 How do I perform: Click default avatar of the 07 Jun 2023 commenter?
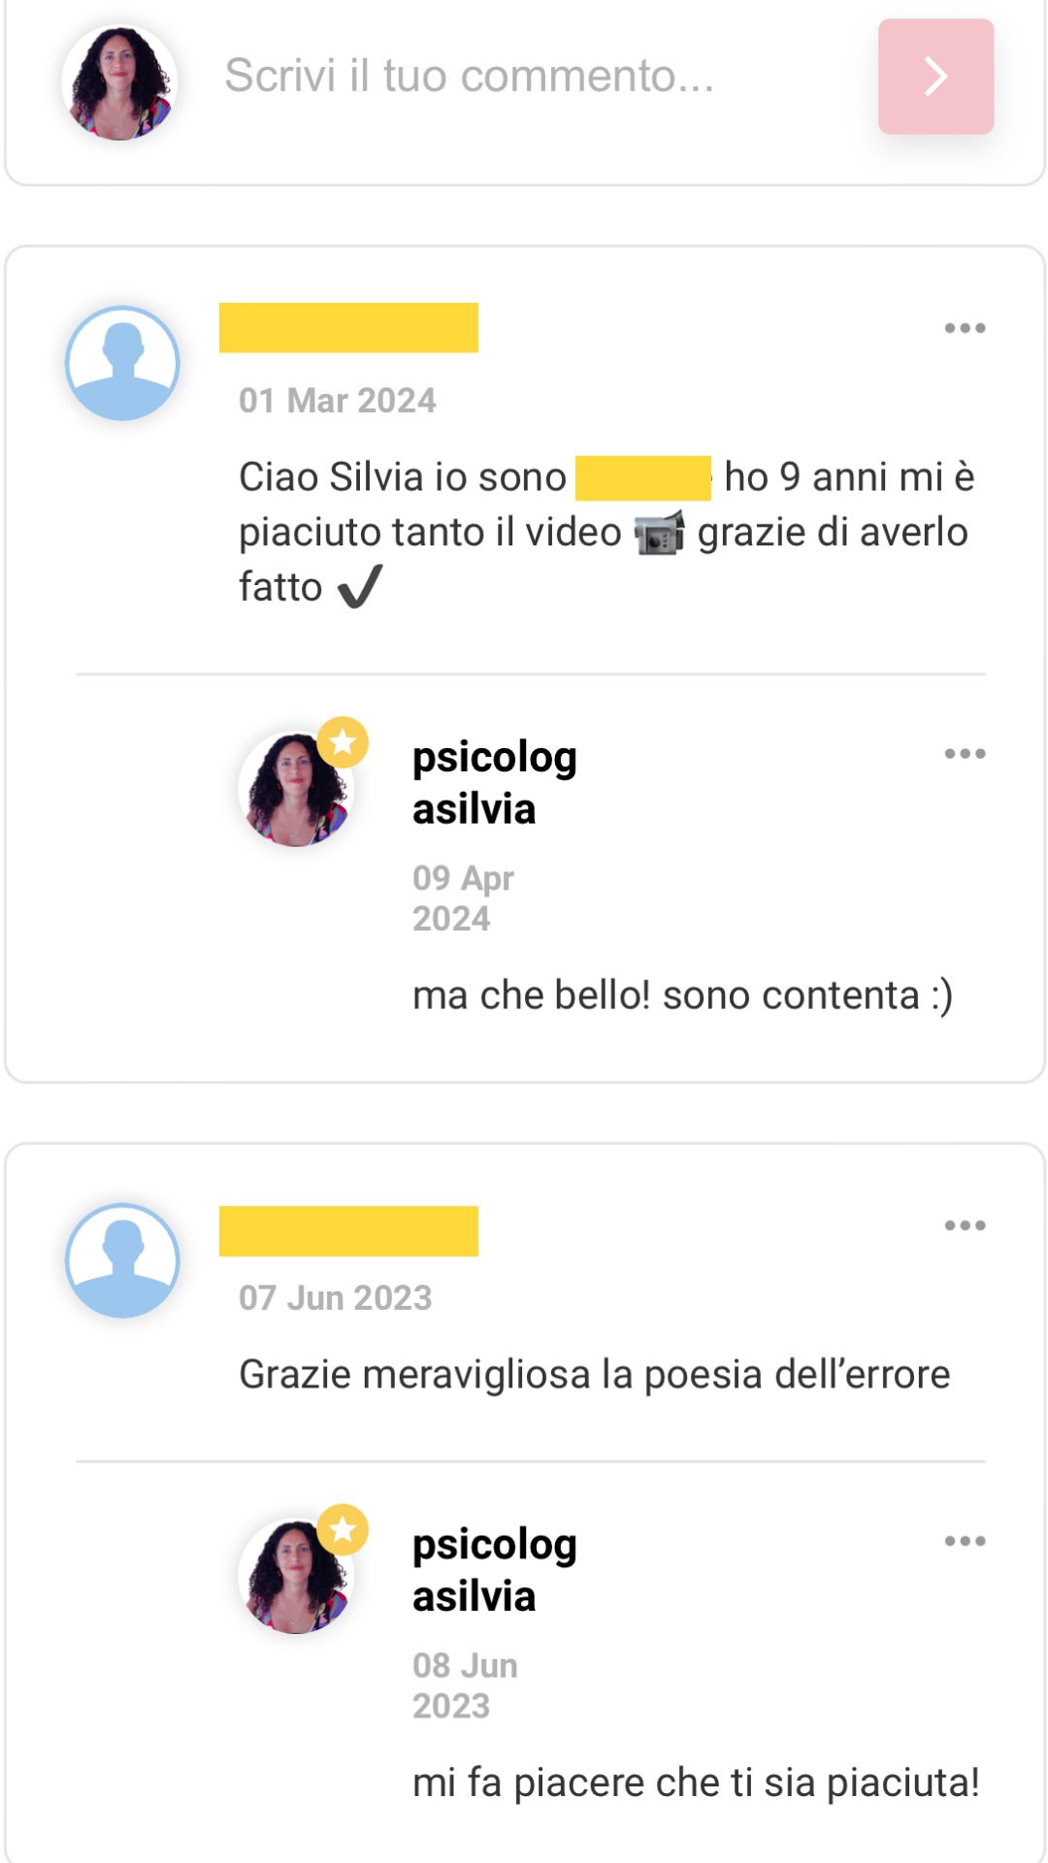pyautogui.click(x=122, y=1260)
